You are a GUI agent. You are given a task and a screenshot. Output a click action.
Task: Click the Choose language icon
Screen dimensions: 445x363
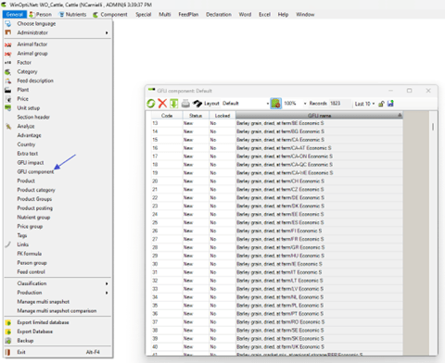tap(8, 24)
